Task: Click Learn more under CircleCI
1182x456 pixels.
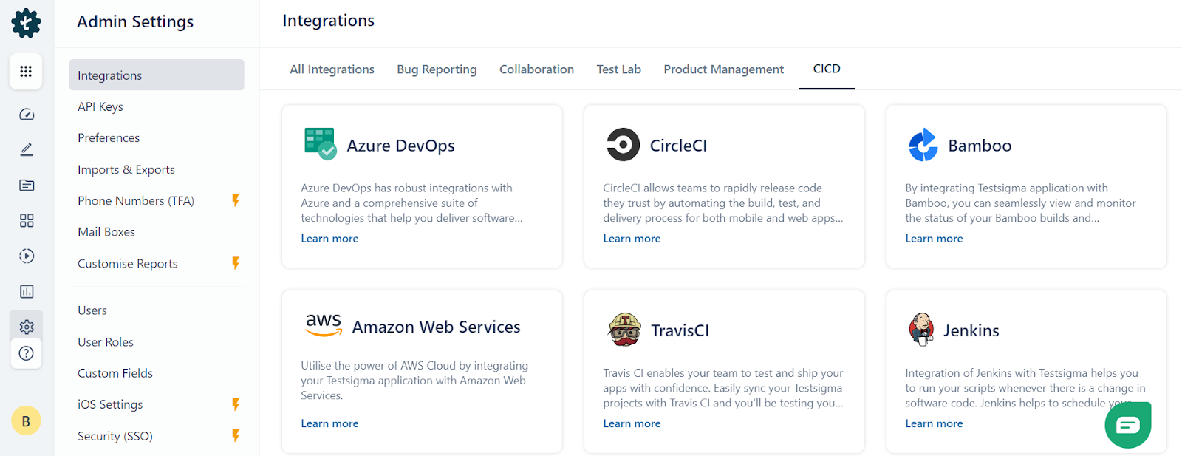Action: pyautogui.click(x=632, y=239)
